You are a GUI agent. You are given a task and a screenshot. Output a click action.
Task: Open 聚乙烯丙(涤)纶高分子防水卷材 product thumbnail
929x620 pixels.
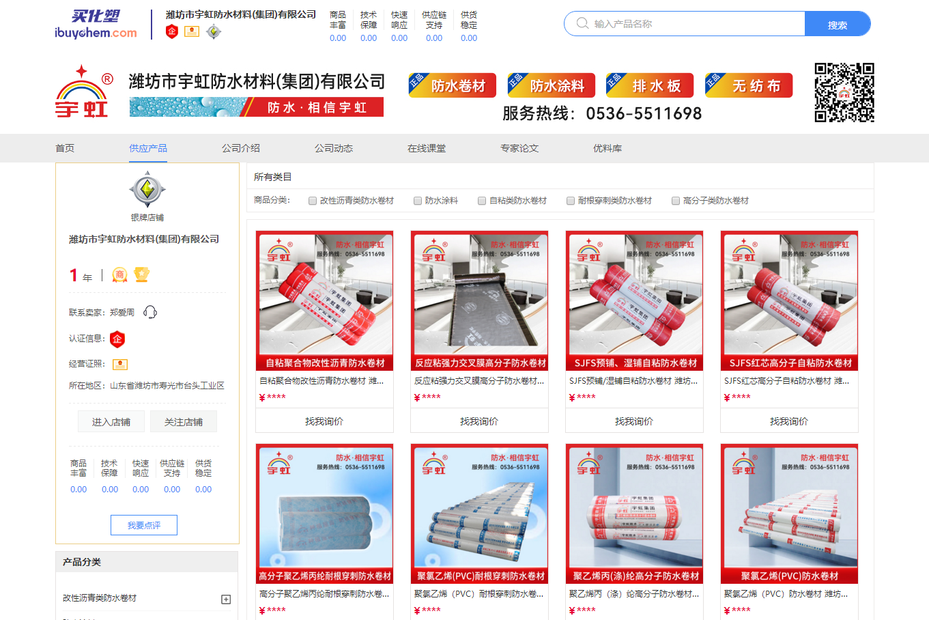[634, 513]
